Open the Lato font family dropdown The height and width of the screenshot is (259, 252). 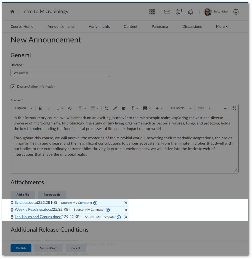click(180, 108)
